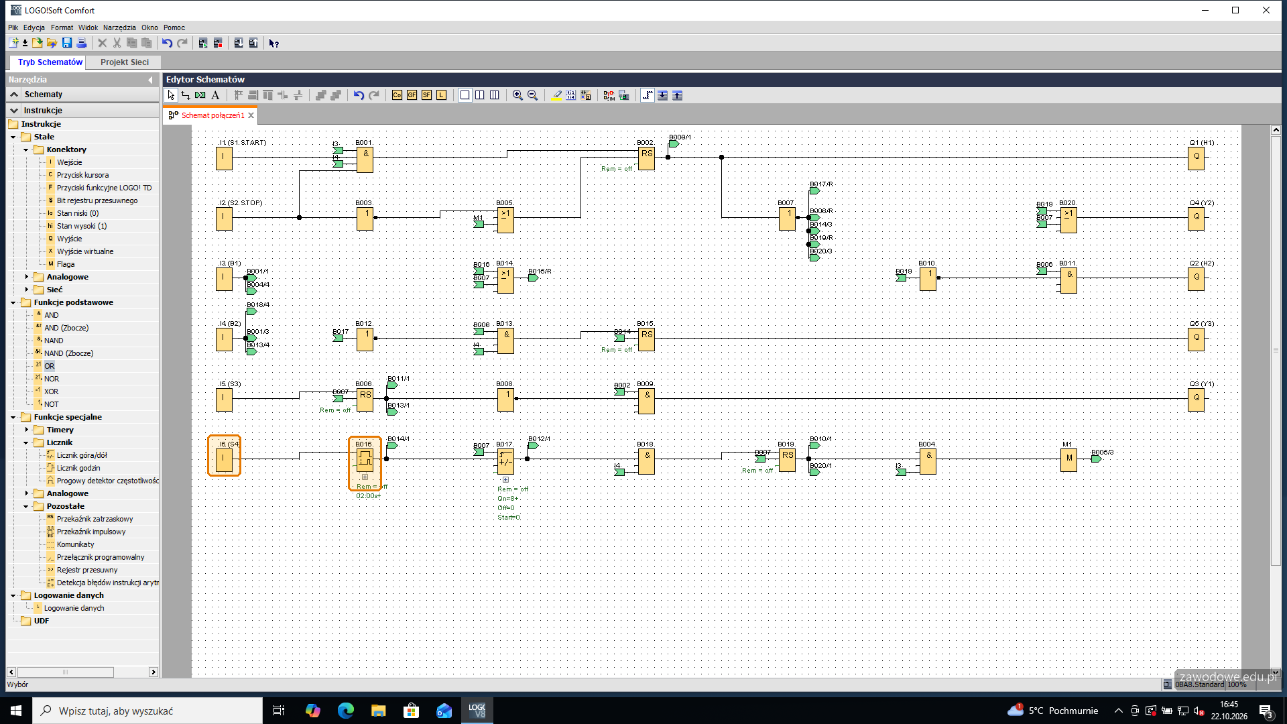
Task: Click the Q1 (H1) output block
Action: pos(1196,157)
